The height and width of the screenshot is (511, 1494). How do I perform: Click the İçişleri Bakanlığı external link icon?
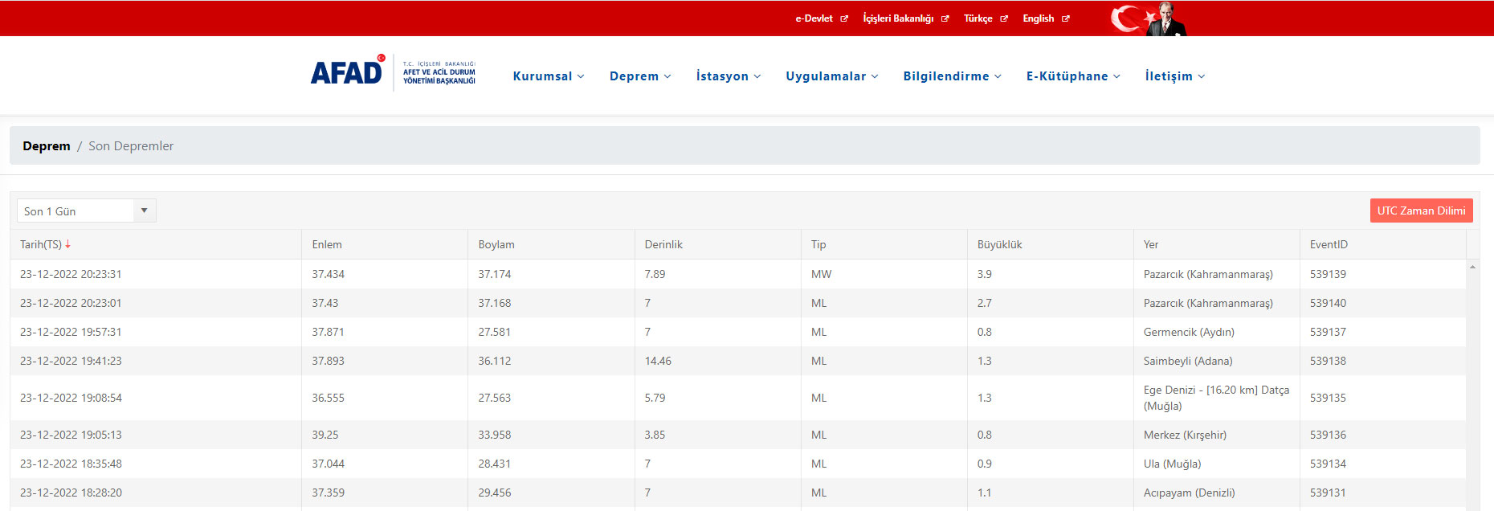pos(945,18)
